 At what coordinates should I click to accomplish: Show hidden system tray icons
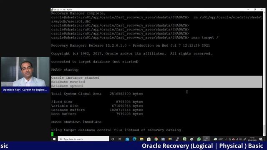[226, 139]
